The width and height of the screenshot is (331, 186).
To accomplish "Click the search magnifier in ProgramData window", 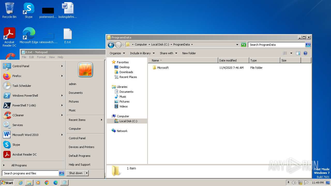I will (308, 45).
